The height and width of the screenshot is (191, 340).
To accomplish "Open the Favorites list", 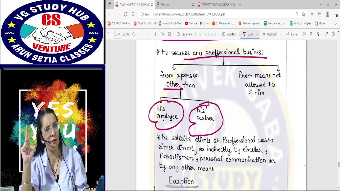I will [x=312, y=14].
